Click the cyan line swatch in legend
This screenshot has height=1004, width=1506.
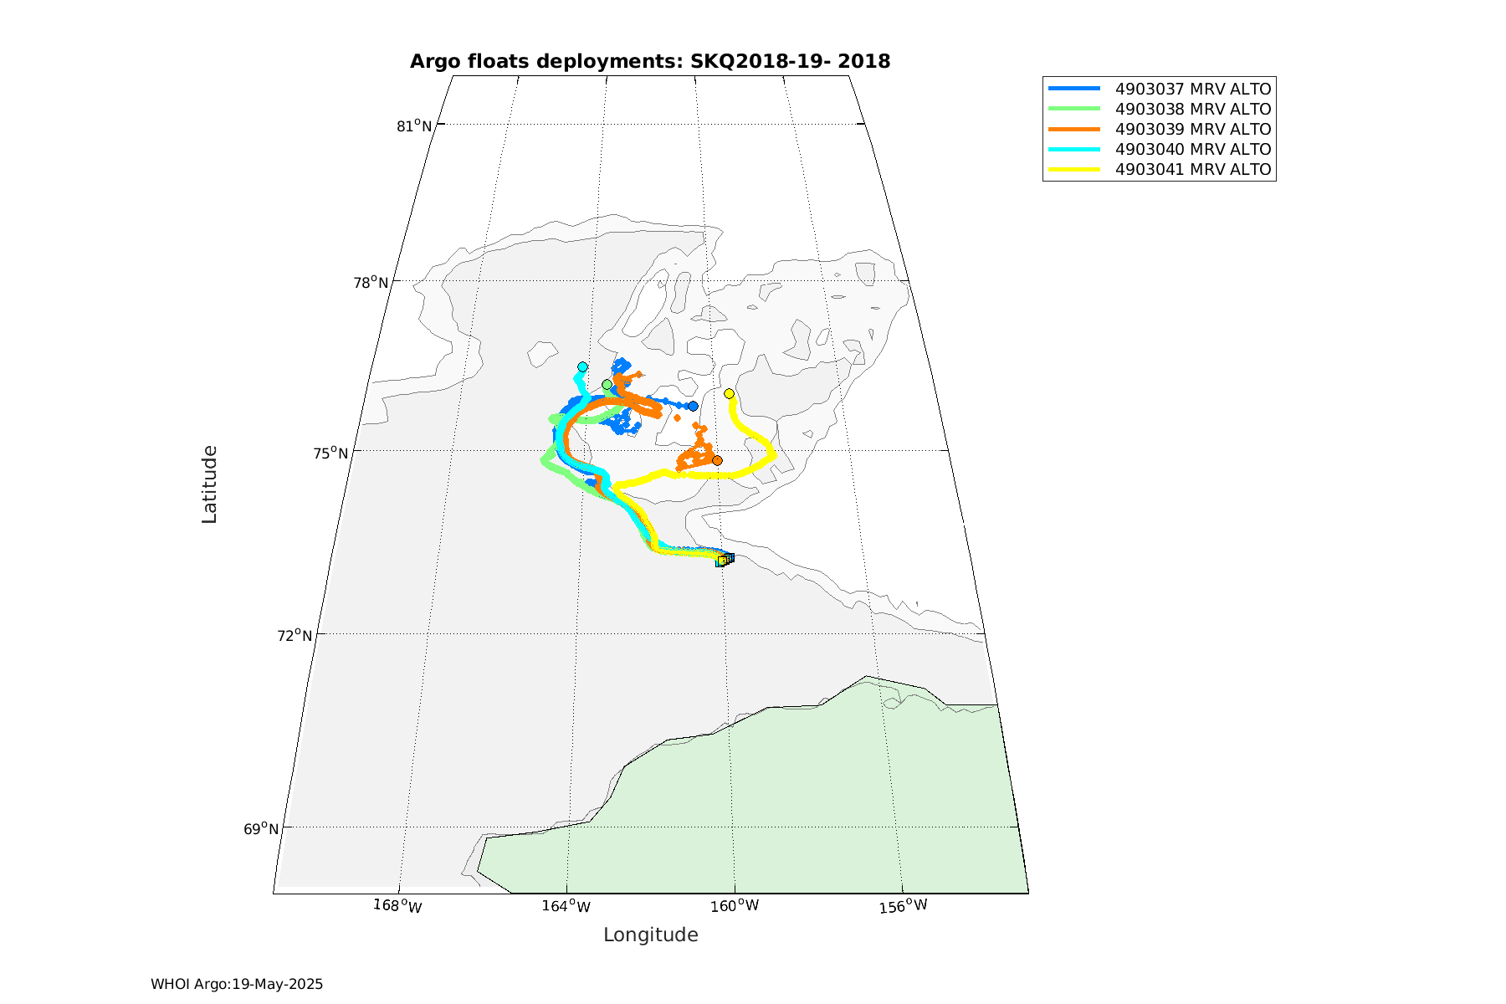[1074, 148]
